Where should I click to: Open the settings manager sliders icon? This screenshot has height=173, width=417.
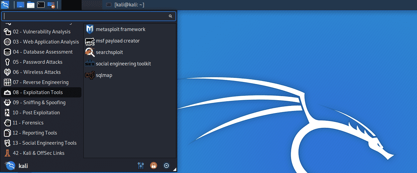pyautogui.click(x=141, y=166)
